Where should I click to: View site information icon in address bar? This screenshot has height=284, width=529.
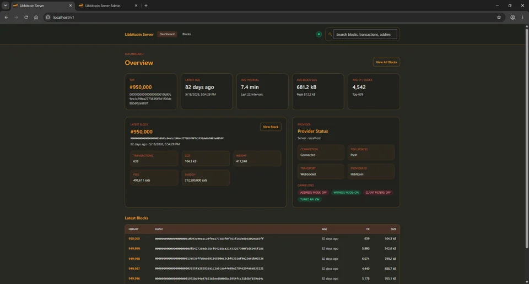[48, 17]
